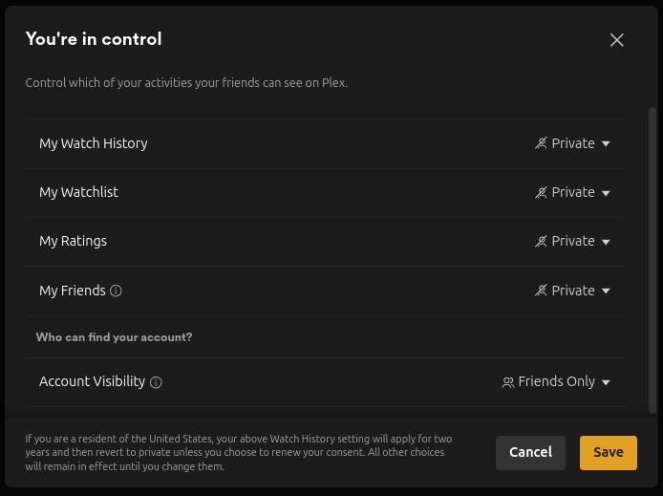Show info tooltip for My Friends
Viewport: 663px width, 496px height.
(116, 291)
